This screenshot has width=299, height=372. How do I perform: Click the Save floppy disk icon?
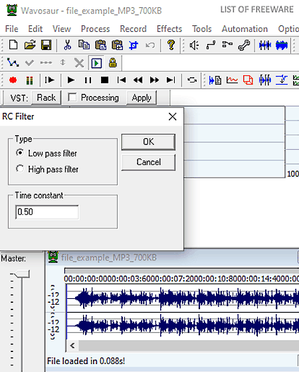pos(47,45)
